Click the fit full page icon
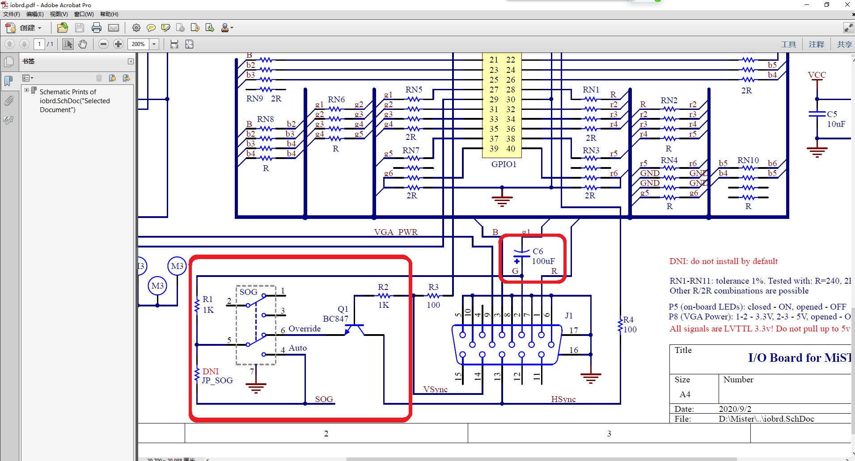 [189, 44]
